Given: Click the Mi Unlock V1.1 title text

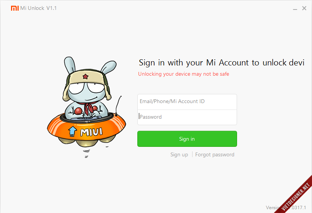Looking at the screenshot, I should 38,8.
